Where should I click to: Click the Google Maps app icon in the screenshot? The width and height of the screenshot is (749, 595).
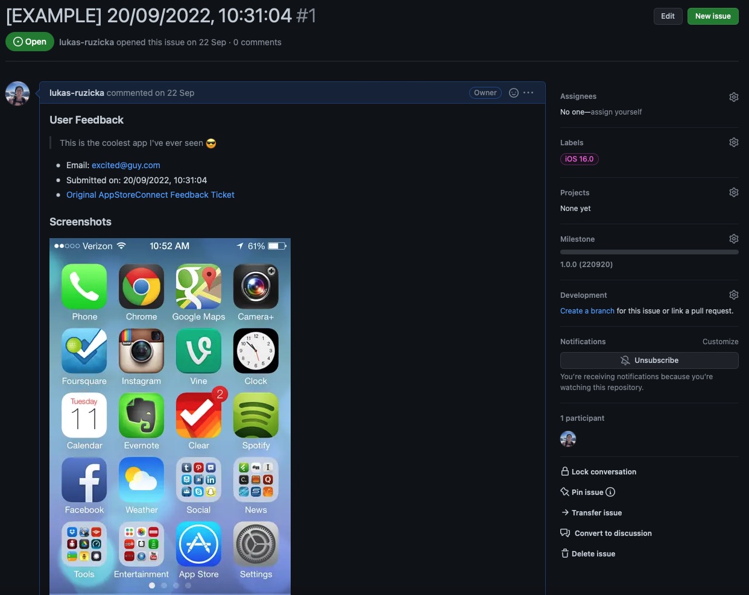tap(198, 286)
